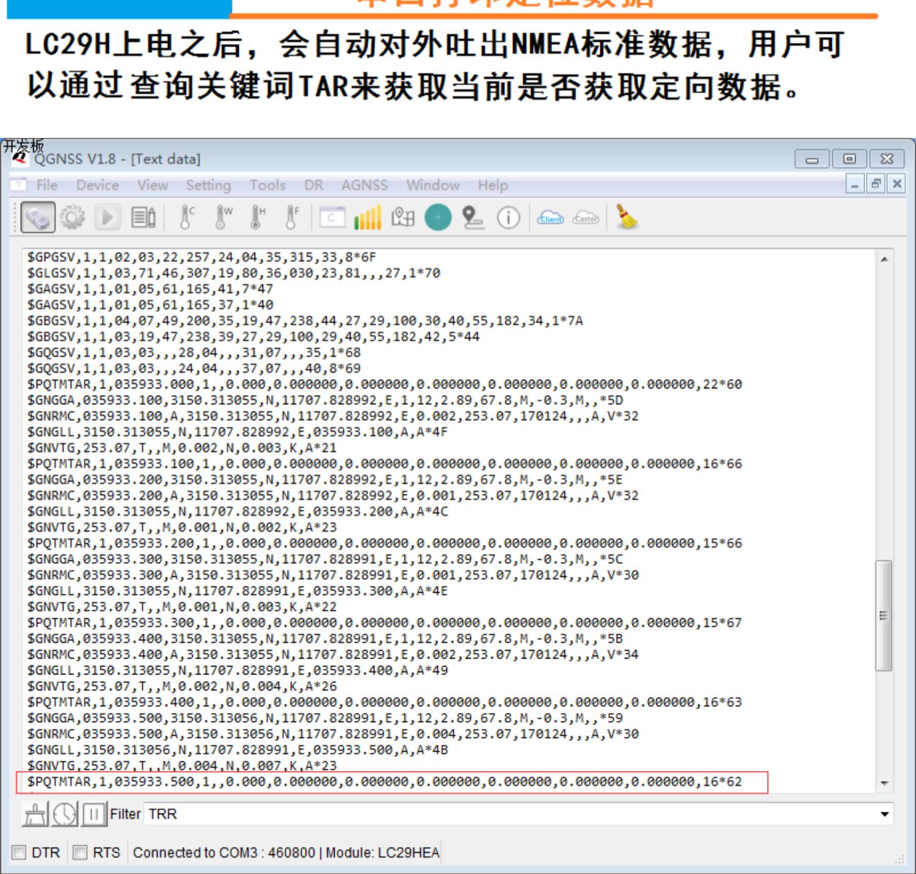Click the document icon left of File menu
This screenshot has height=874, width=916.
pos(20,184)
